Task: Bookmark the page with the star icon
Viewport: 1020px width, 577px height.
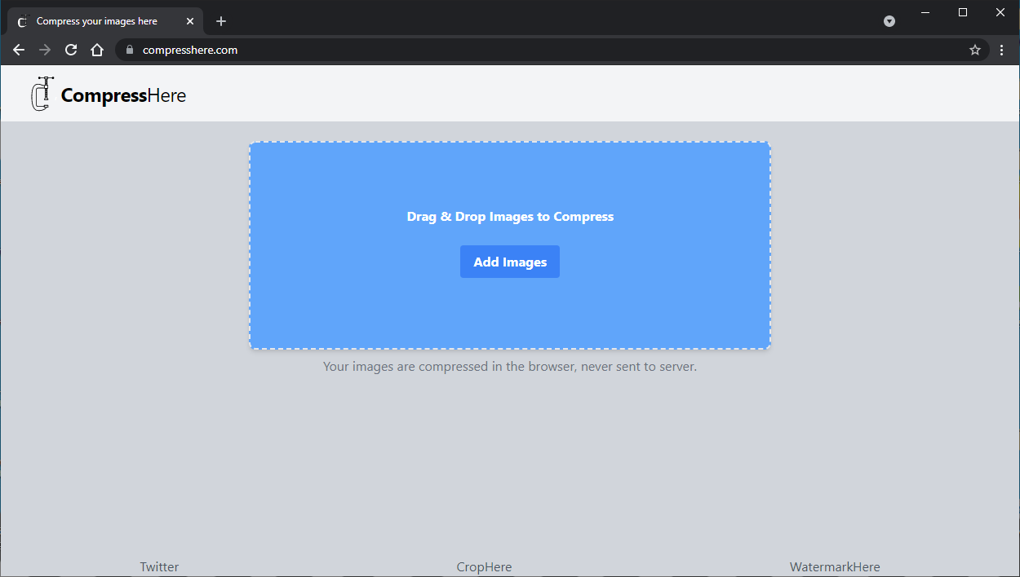Action: [x=974, y=50]
